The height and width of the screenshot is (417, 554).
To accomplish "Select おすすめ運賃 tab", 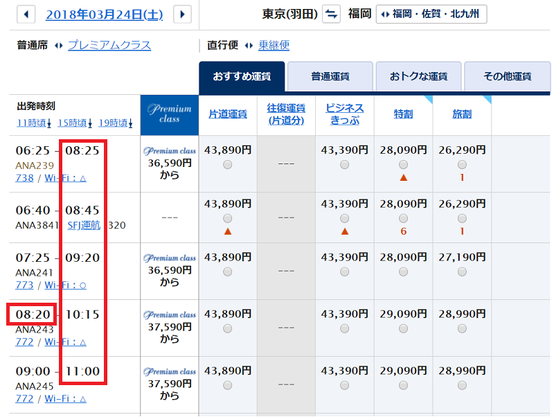I will coord(242,76).
